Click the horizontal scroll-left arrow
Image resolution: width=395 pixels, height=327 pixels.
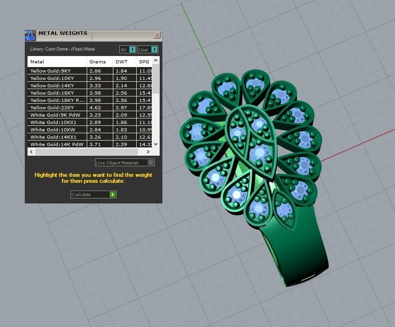[x=31, y=152]
